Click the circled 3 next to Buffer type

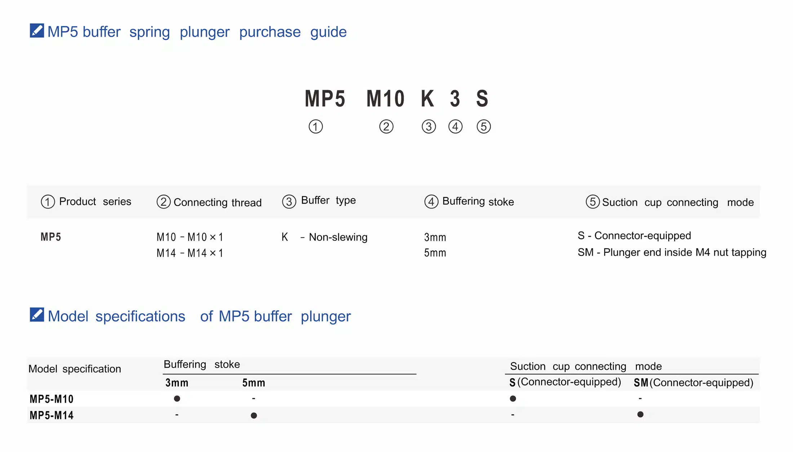pyautogui.click(x=289, y=201)
